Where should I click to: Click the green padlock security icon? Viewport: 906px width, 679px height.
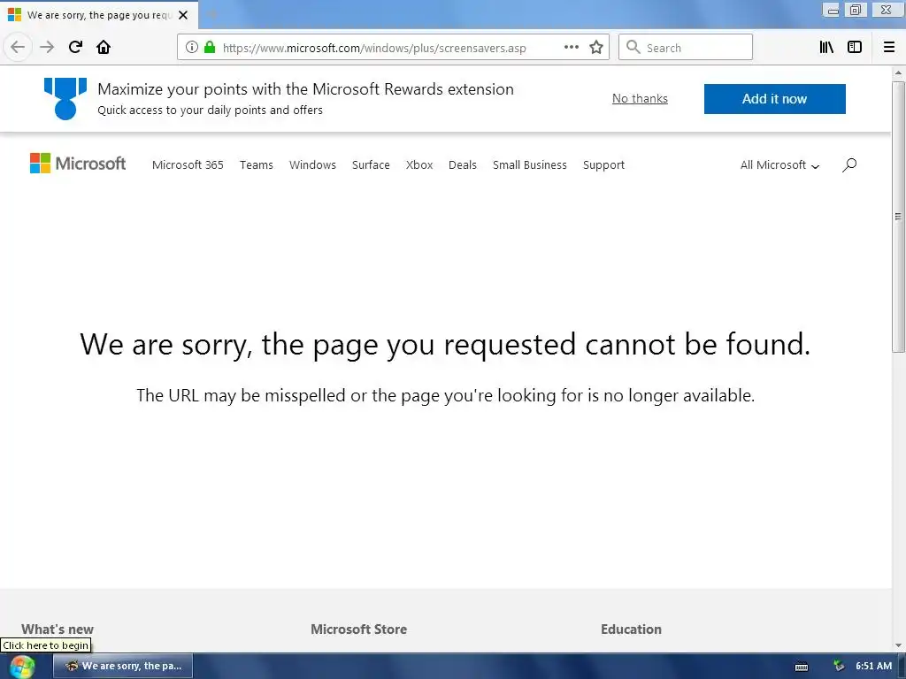pos(210,47)
